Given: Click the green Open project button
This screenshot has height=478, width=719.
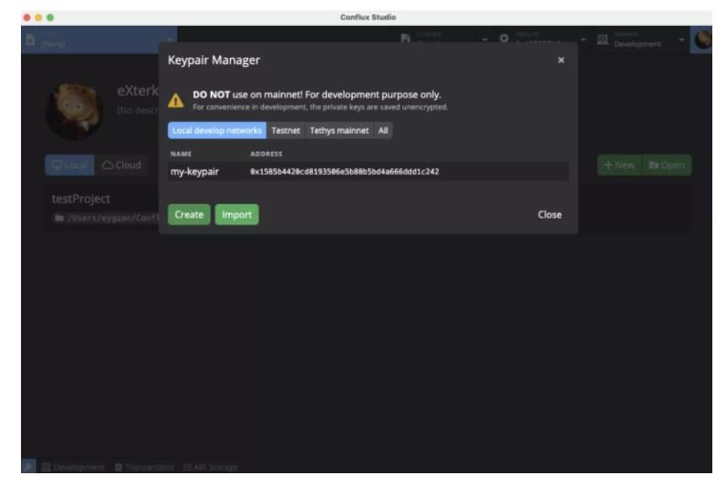Looking at the screenshot, I should pos(667,165).
